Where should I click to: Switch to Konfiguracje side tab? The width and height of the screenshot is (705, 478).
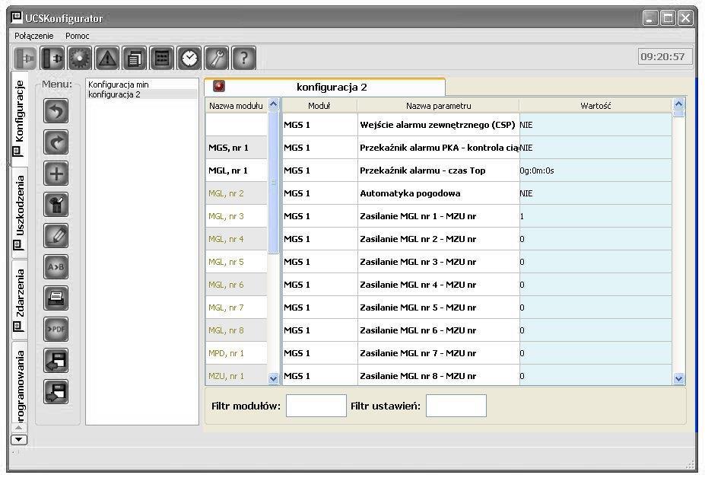tap(19, 117)
